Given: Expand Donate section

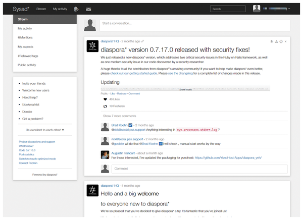Looking at the screenshot, I should click(x=27, y=112).
